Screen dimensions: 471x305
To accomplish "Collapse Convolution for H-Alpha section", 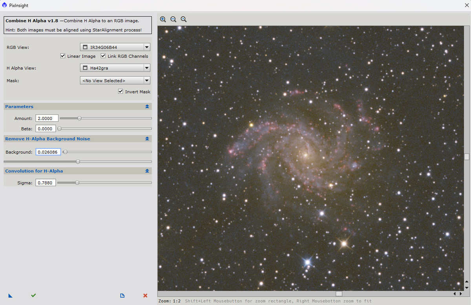I will (147, 171).
